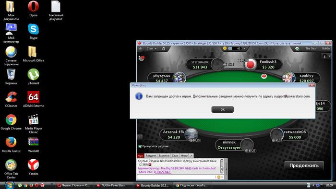Screen dimensions: 336x189
Task: Click the Windows Start button
Action: point(10,185)
